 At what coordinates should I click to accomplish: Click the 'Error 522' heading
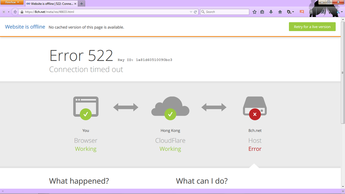pos(81,55)
